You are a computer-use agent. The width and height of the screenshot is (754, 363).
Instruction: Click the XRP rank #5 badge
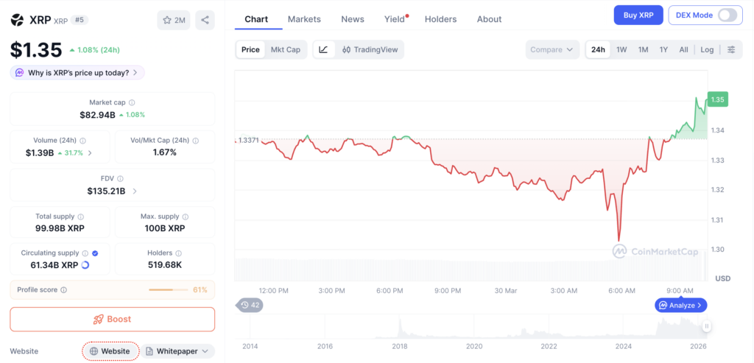click(80, 20)
